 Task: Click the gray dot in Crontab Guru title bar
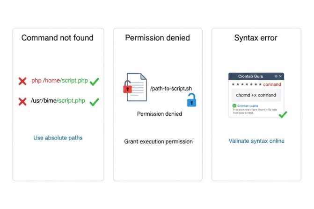click(x=276, y=76)
